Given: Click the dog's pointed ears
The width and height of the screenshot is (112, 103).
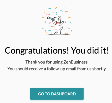Looking at the screenshot, I should click(x=60, y=18).
